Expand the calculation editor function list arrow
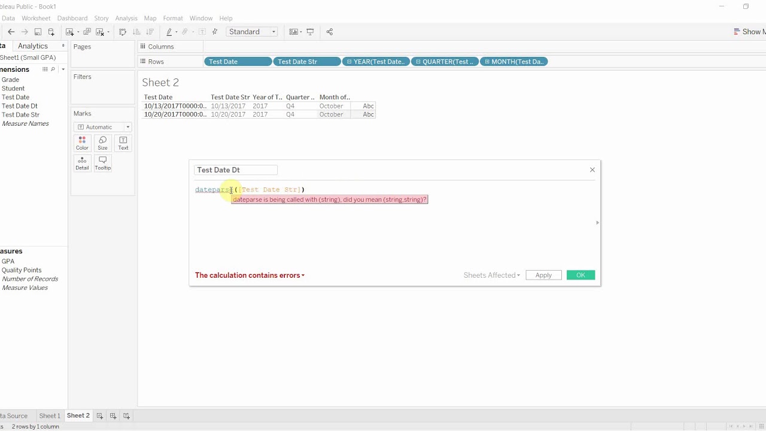Image resolution: width=766 pixels, height=431 pixels. [597, 223]
